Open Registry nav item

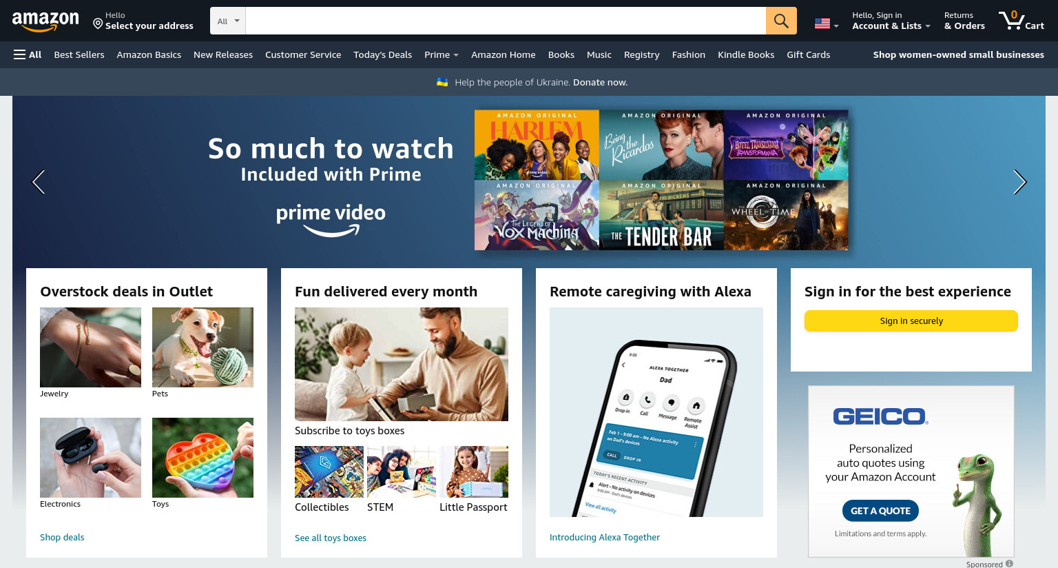(642, 54)
